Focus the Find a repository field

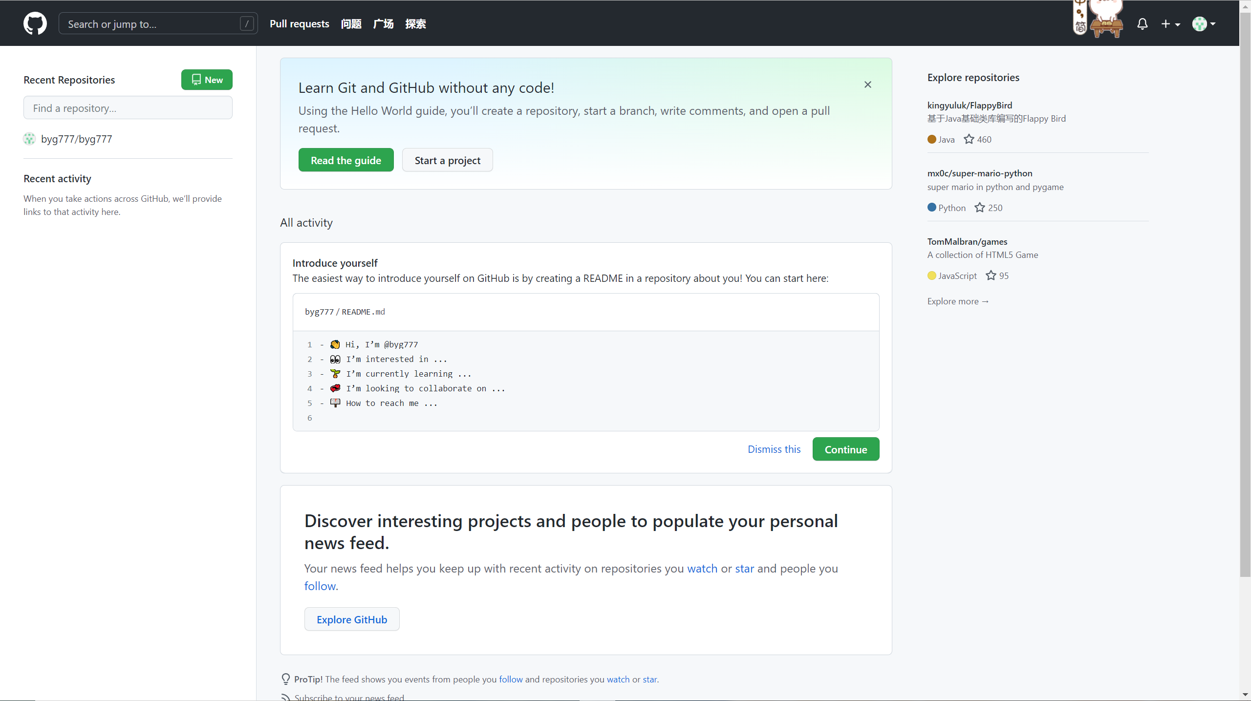128,107
